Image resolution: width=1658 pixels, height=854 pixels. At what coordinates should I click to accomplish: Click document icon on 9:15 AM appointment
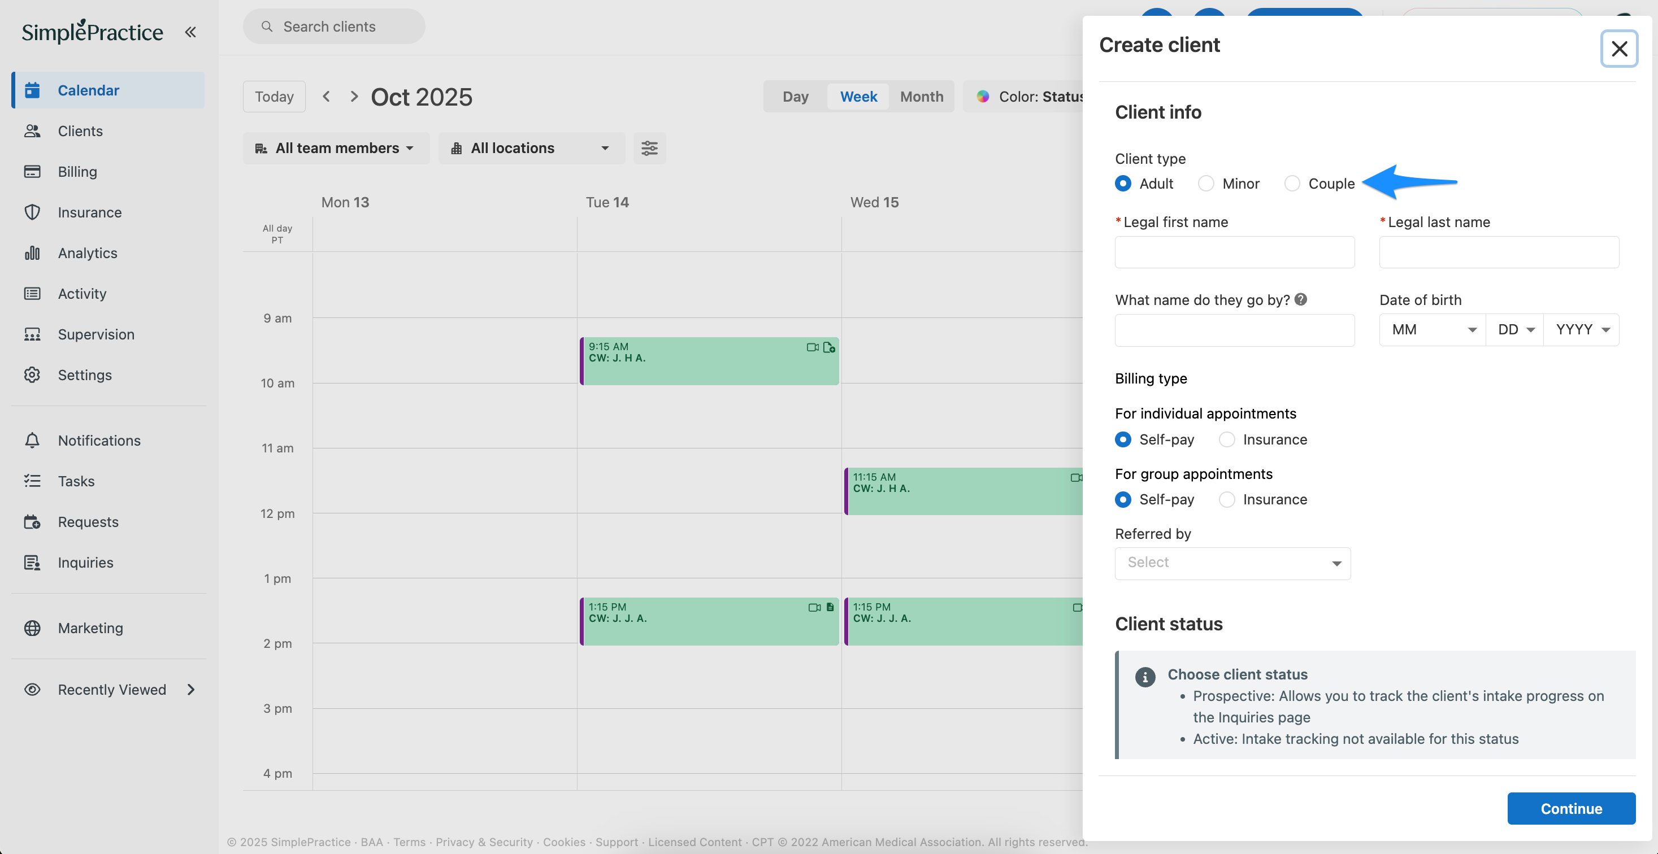[x=829, y=347]
